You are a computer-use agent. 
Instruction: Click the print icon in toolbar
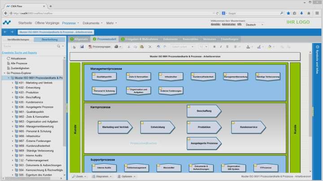point(116,47)
